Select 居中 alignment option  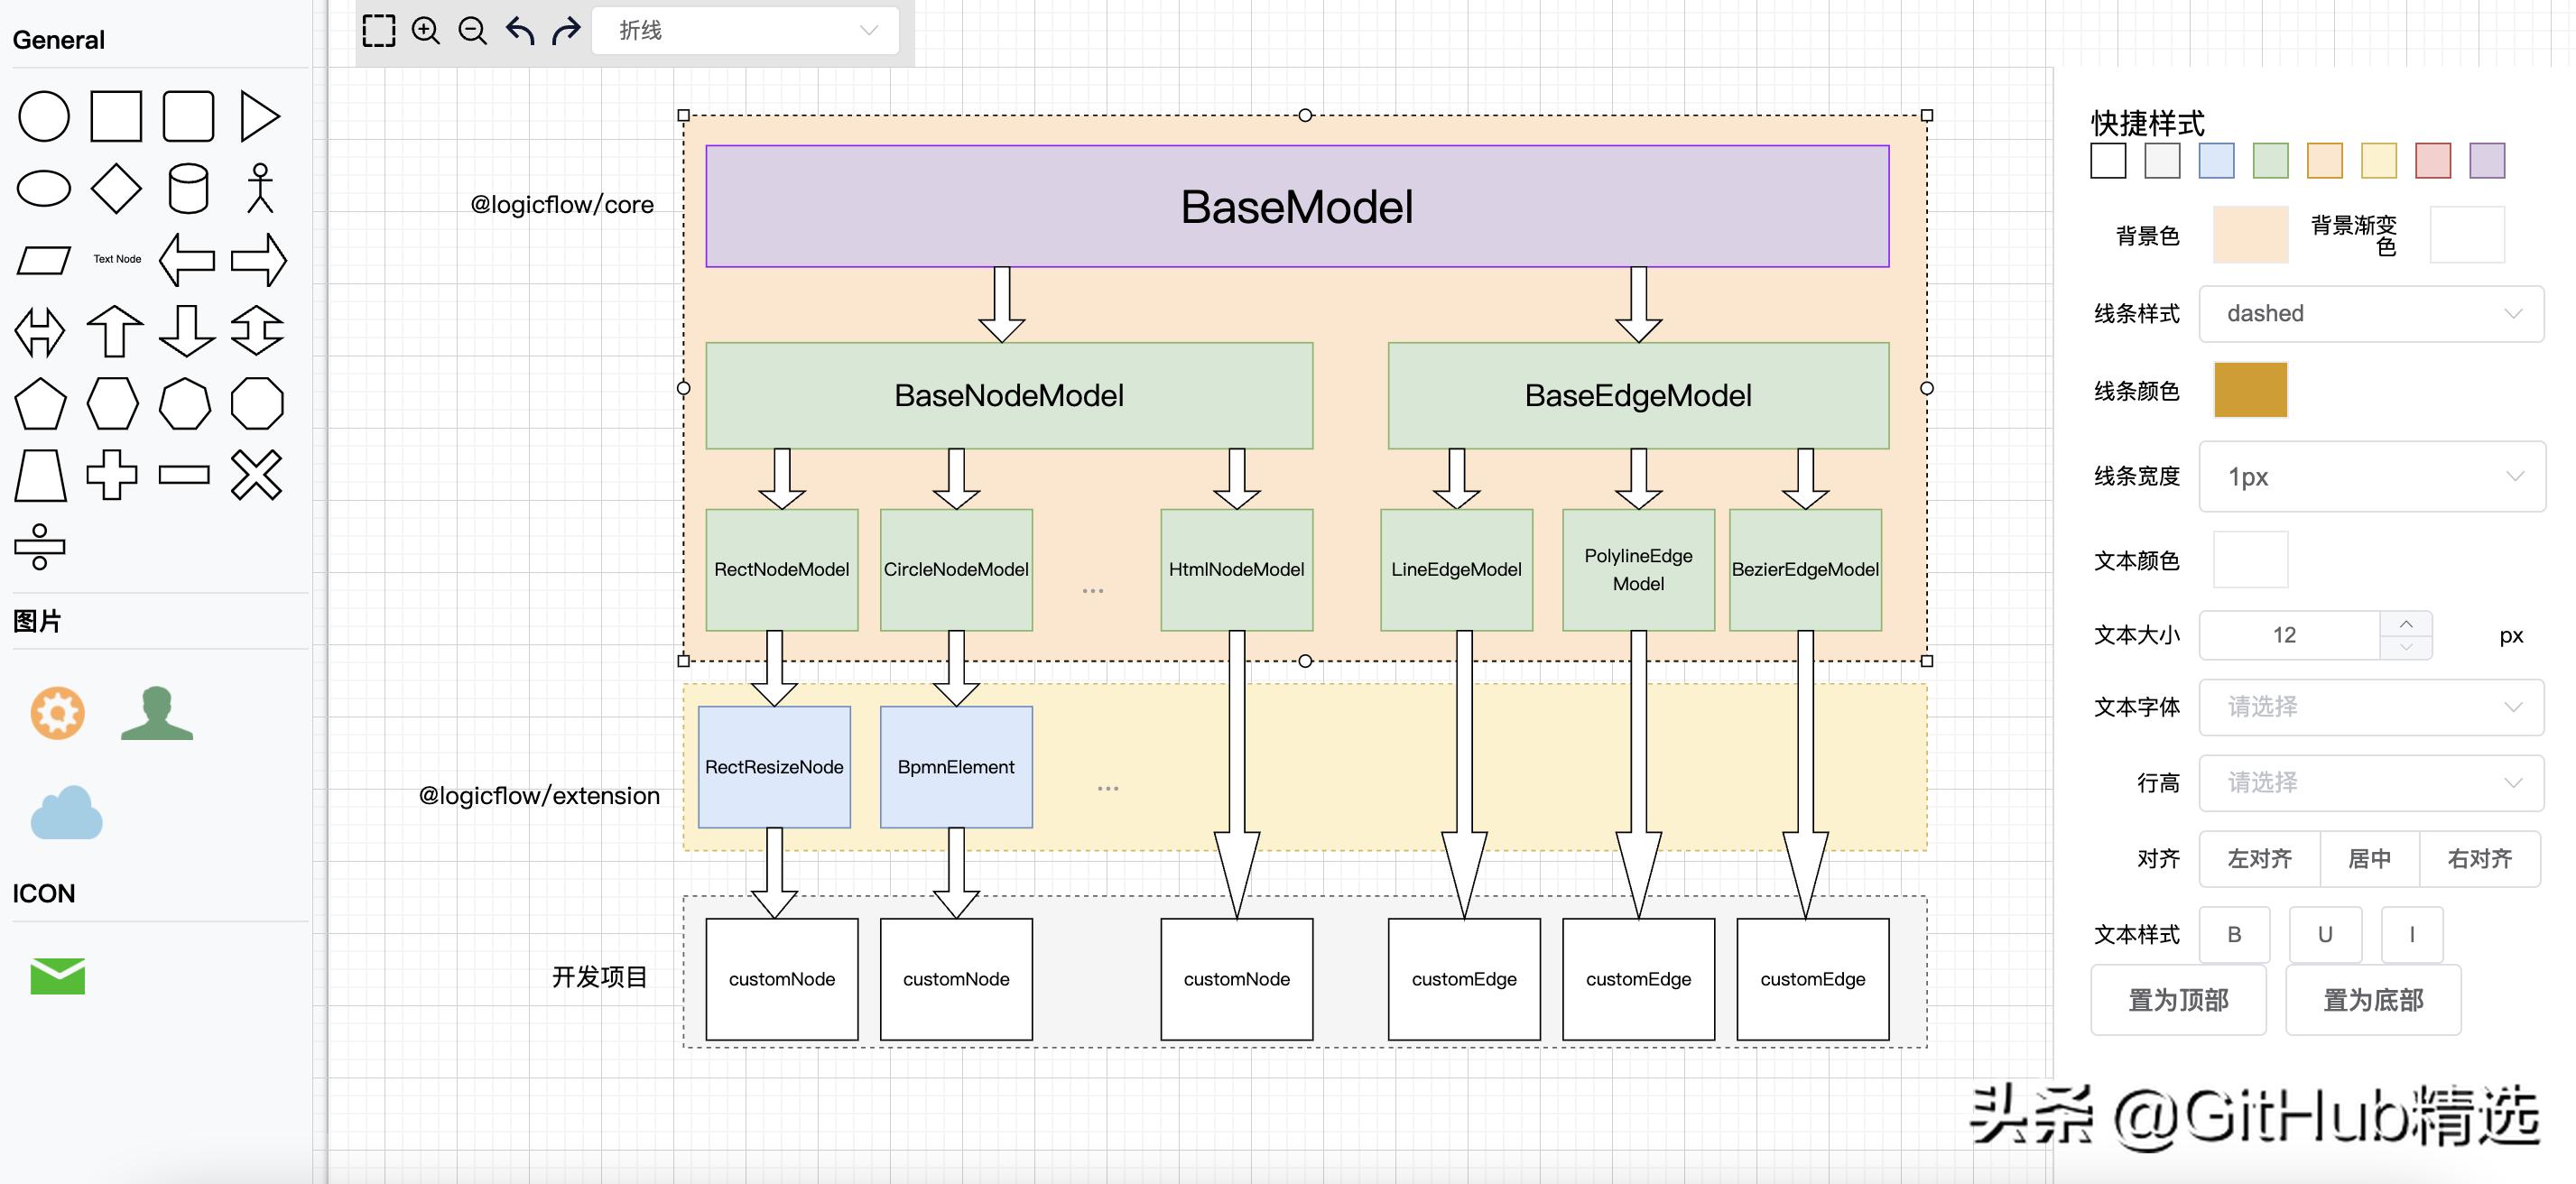coord(2369,859)
